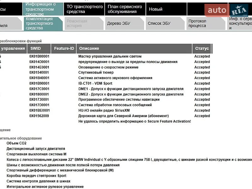Select SWID value 0X01B00001
The image size is (252, 189).
click(39, 56)
